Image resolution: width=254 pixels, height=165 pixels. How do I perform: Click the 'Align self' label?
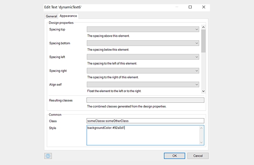[x=55, y=85]
